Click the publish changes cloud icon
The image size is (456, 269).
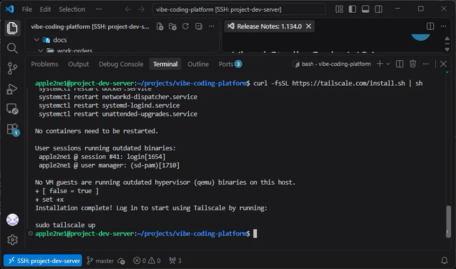point(121,261)
